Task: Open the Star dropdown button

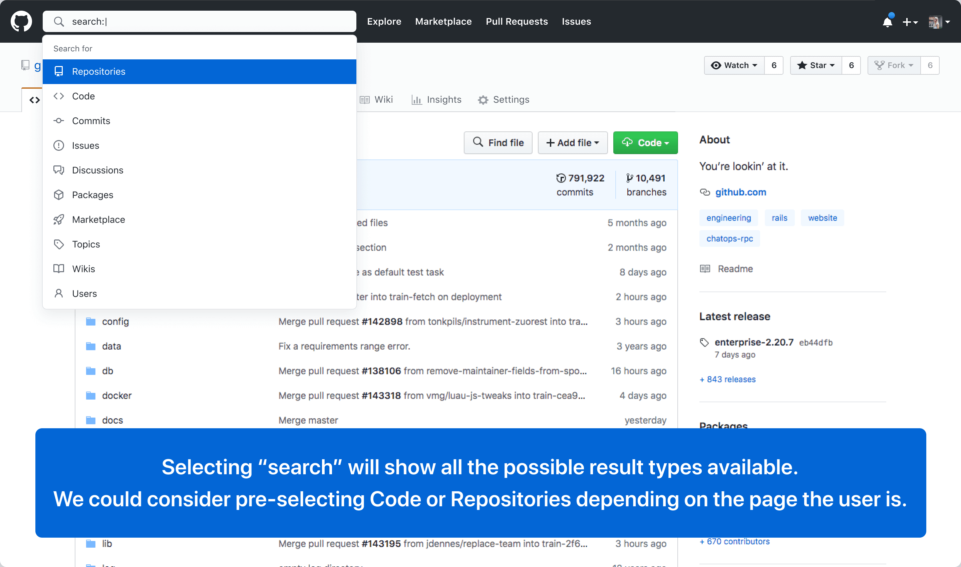Action: (816, 65)
